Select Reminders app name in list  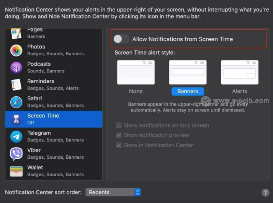pyautogui.click(x=41, y=81)
